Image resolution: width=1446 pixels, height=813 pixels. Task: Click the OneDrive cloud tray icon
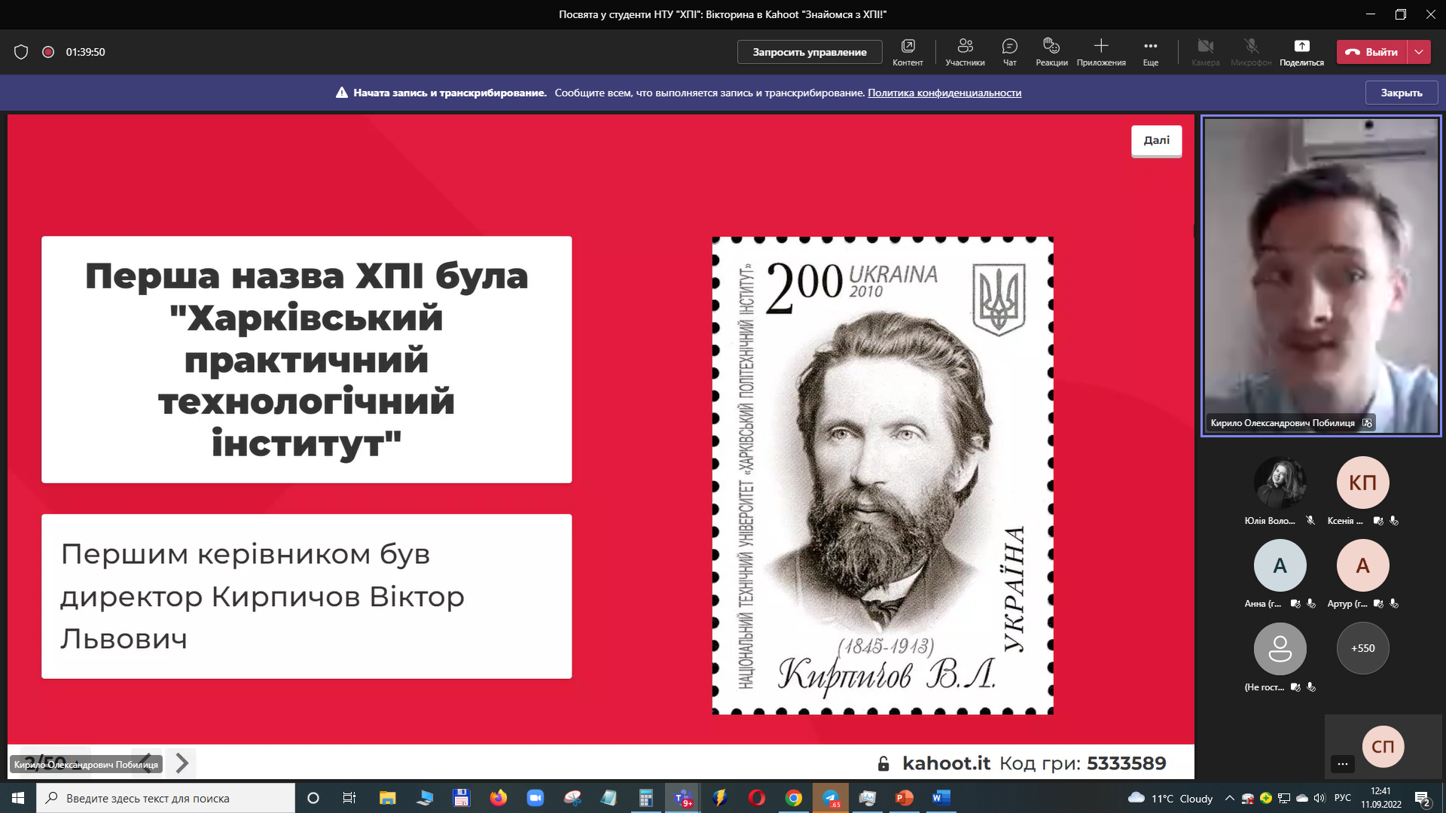pos(1302,798)
